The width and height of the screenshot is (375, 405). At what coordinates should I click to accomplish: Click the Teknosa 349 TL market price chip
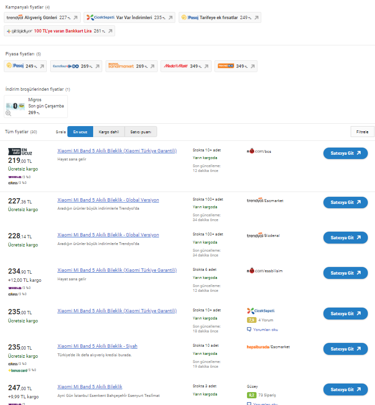pyautogui.click(x=236, y=66)
